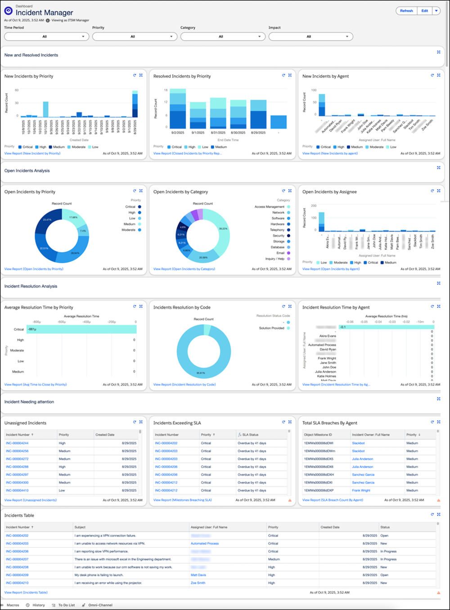Image resolution: width=450 pixels, height=610 pixels.
Task: Open Zoe Smith in the Incidents Table
Action: tap(198, 583)
